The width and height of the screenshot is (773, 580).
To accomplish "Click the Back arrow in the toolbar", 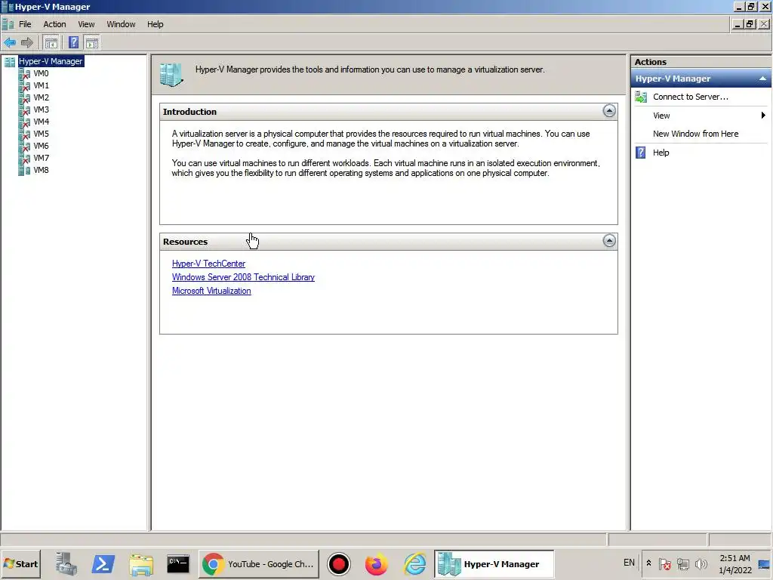I will click(x=10, y=43).
